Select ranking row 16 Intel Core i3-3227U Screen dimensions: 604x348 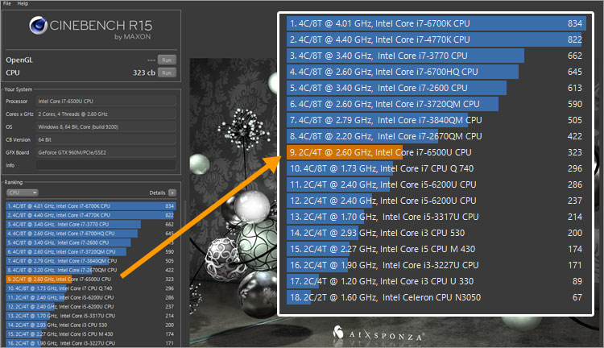coord(91,343)
